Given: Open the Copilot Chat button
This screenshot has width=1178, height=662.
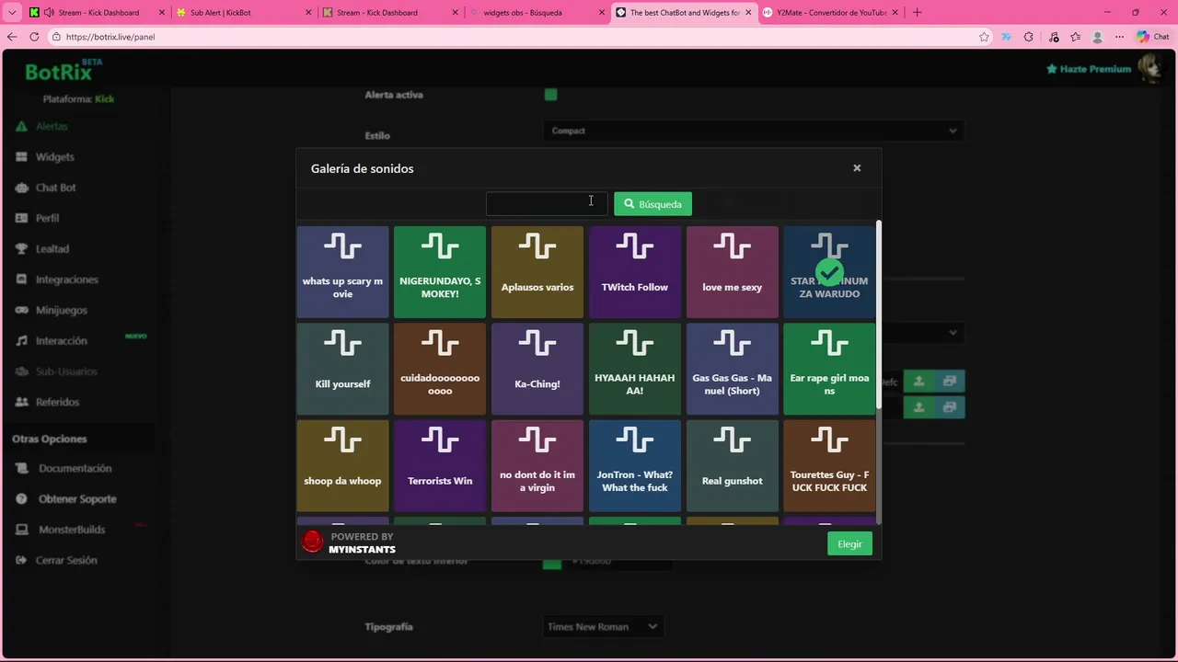Looking at the screenshot, I should tap(1152, 37).
